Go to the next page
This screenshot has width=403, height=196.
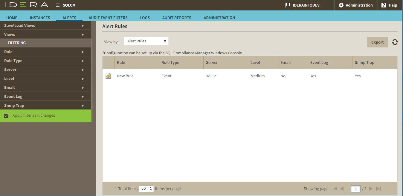pos(371,189)
